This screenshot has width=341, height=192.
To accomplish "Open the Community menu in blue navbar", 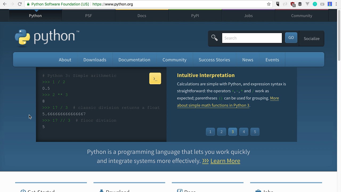I will [174, 60].
